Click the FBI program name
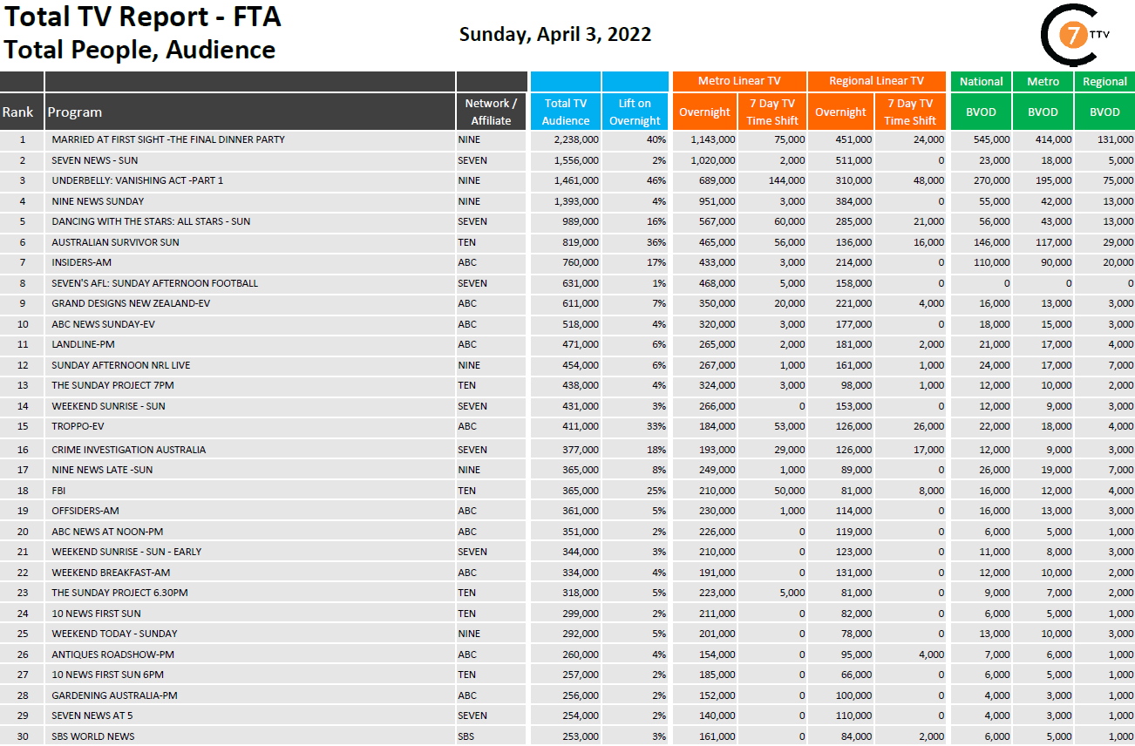The image size is (1135, 746). pyautogui.click(x=59, y=491)
